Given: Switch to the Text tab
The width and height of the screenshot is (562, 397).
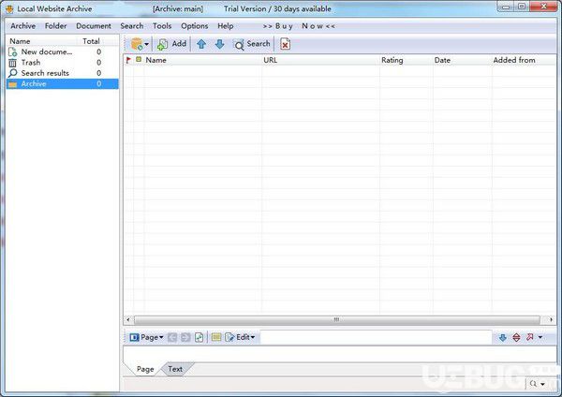Looking at the screenshot, I should [x=175, y=369].
